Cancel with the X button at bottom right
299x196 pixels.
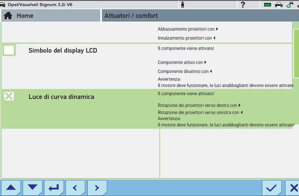[x=293, y=188]
